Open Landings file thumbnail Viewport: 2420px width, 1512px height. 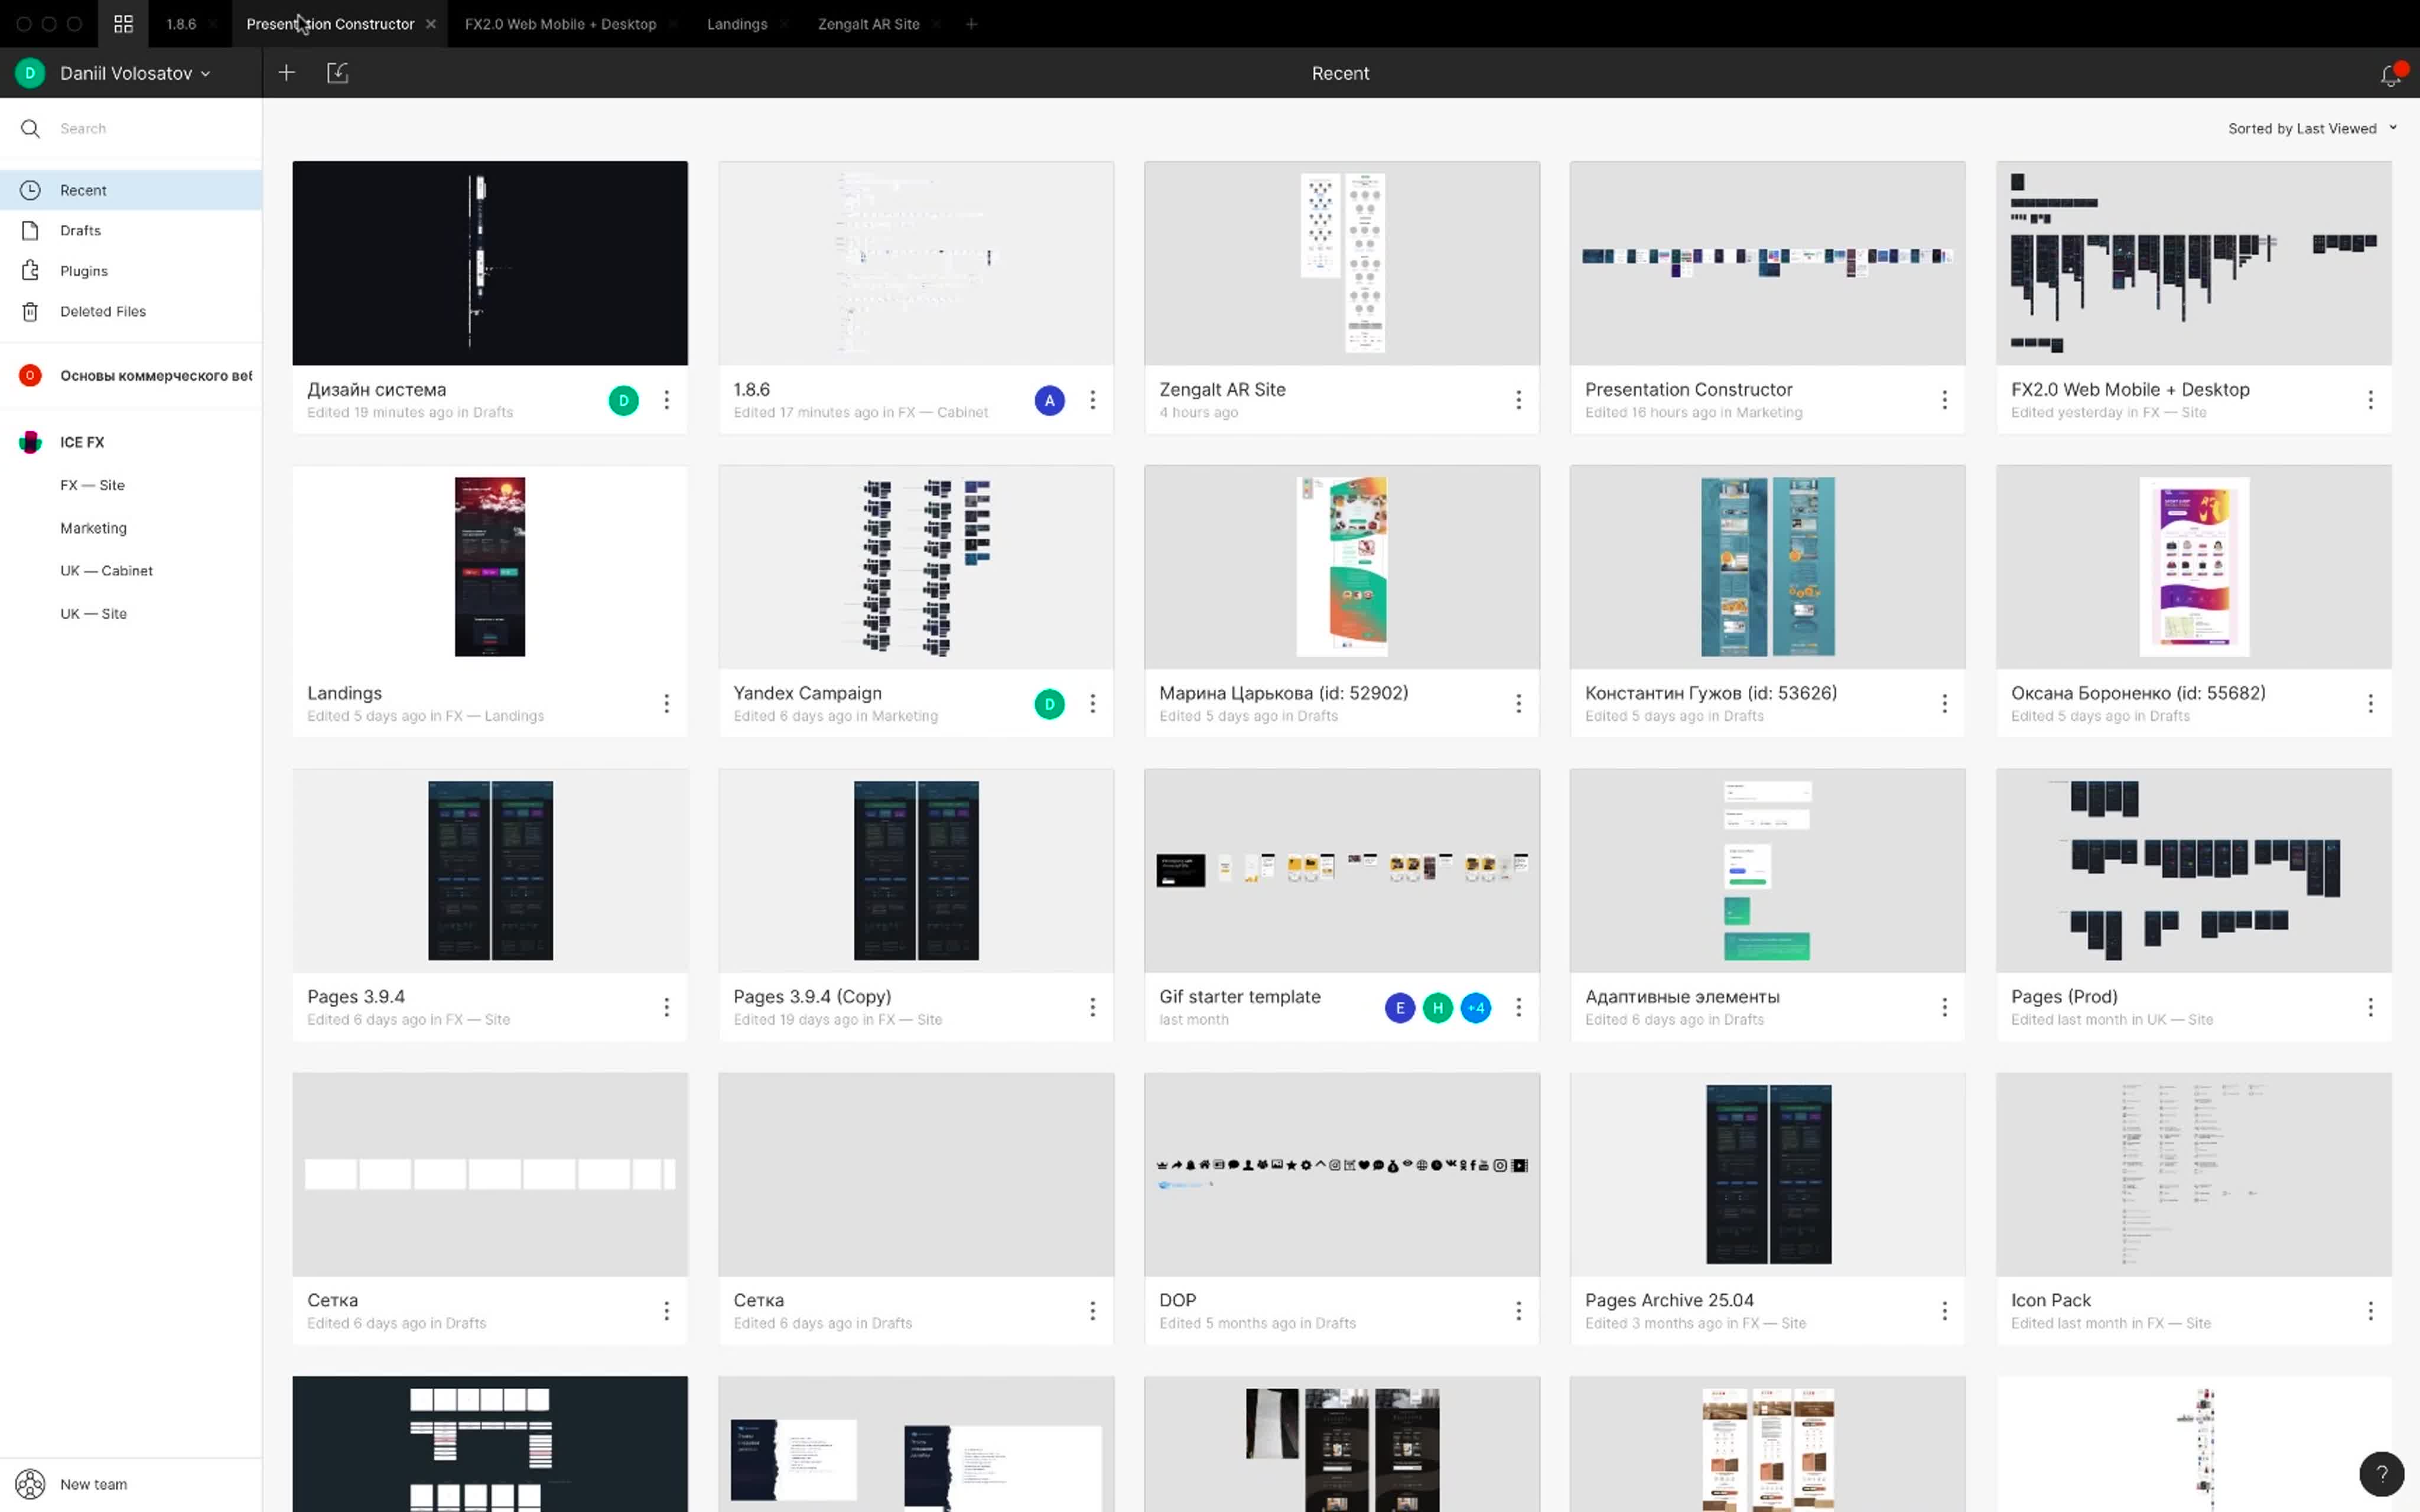tap(490, 567)
